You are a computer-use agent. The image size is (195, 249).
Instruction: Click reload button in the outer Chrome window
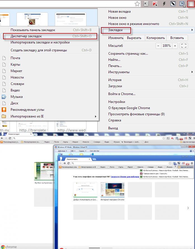point(10,138)
